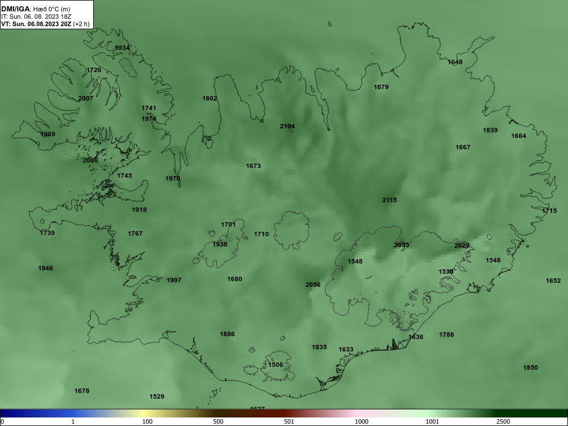
Task: Click the map value 1739
Action: click(48, 233)
